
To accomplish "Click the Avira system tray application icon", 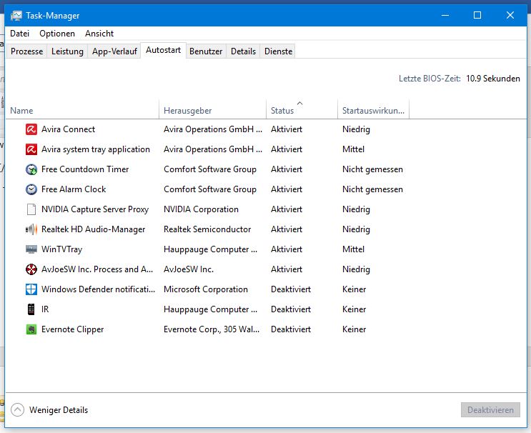I will pyautogui.click(x=31, y=149).
